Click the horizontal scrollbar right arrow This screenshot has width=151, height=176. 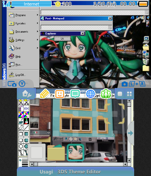point(125,164)
